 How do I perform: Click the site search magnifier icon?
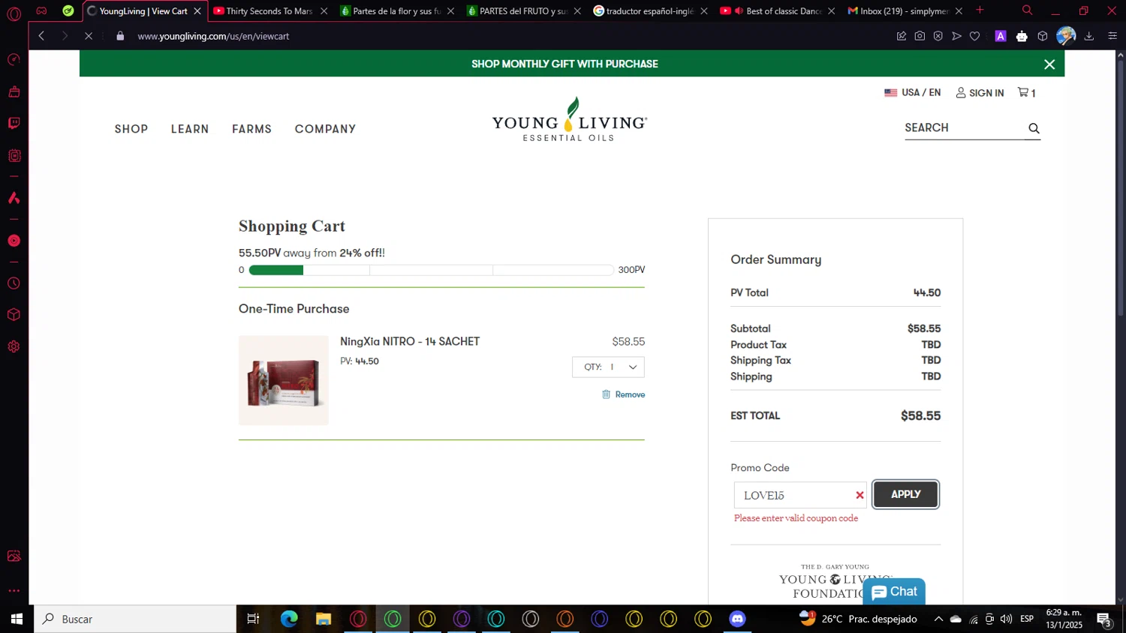pos(1034,128)
